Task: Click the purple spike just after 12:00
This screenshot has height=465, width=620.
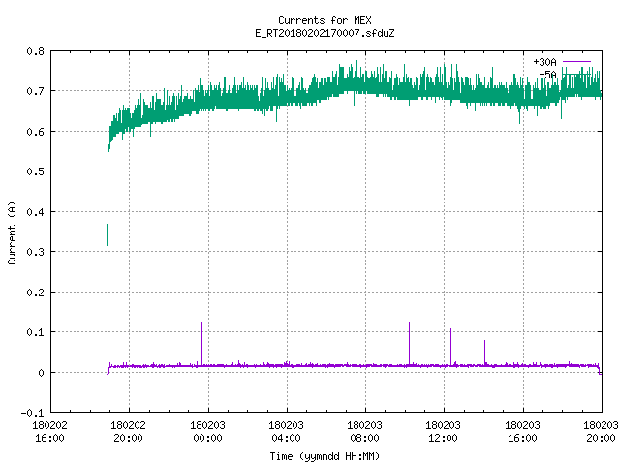Action: point(450,347)
